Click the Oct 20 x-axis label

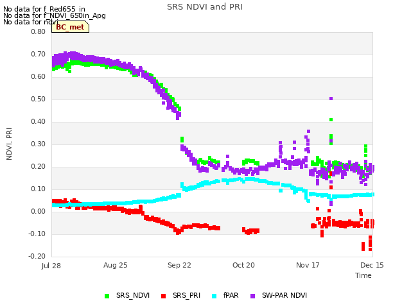(243, 265)
